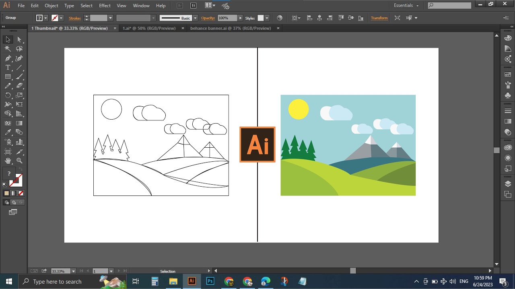Choose the Rectangle tool

pyautogui.click(x=8, y=77)
